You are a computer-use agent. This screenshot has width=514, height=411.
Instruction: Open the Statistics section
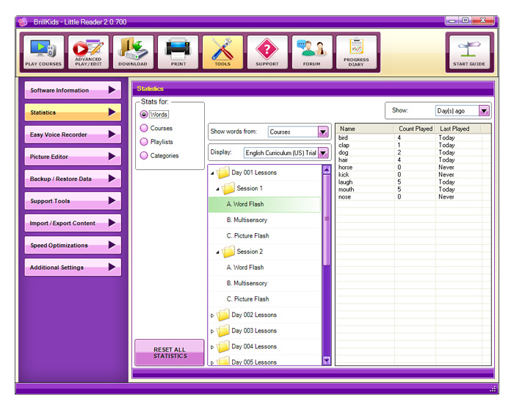pyautogui.click(x=73, y=112)
